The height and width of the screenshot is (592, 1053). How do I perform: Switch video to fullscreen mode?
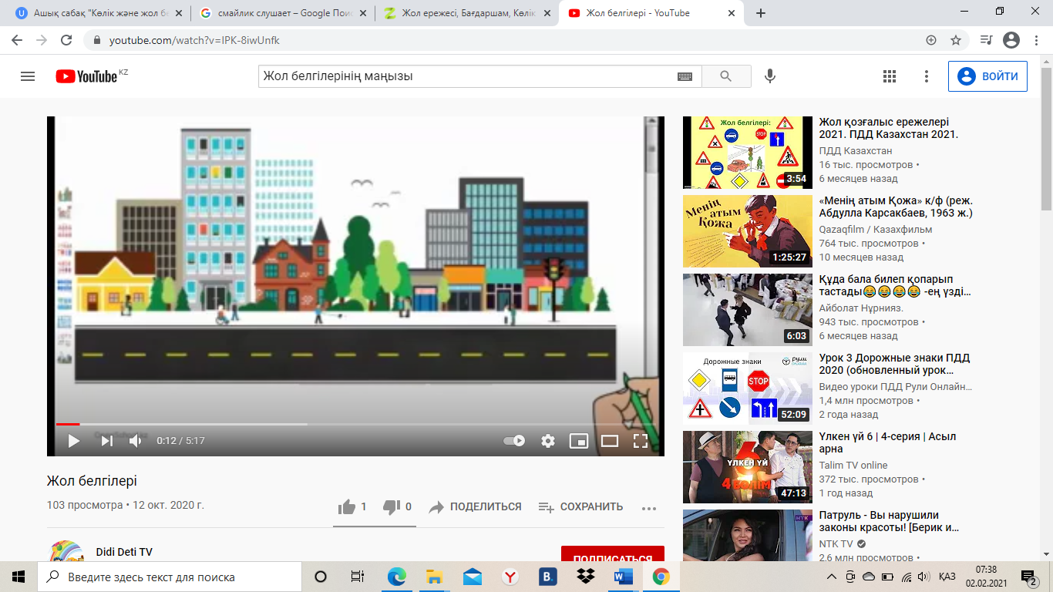click(x=640, y=441)
